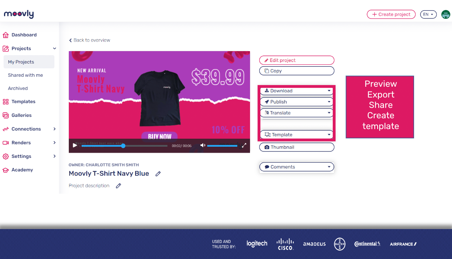Viewport: 452px width, 259px height.
Task: Open video fullscreen mode
Action: 244,145
